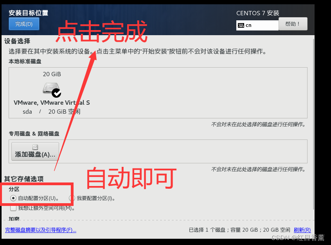Select 自动配置分区(U) option
Screen dimensions: 331x245
pyautogui.click(x=14, y=198)
